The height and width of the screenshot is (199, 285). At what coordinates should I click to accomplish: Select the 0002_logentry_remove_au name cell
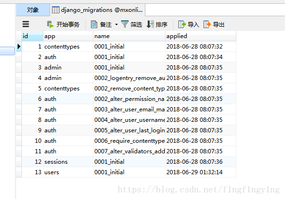click(129, 78)
